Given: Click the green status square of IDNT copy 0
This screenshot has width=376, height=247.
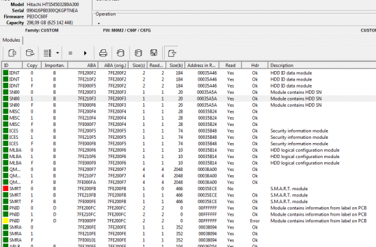Looking at the screenshot, I should coord(5,73).
